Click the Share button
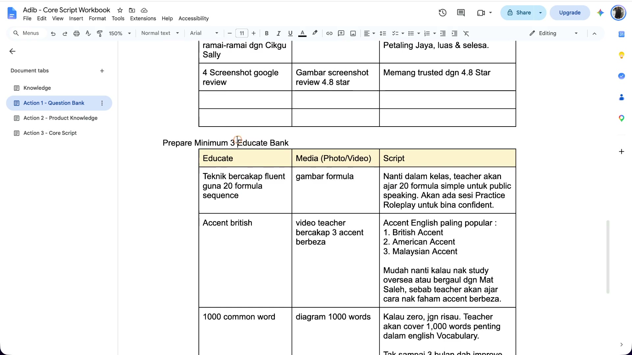 [x=519, y=13]
